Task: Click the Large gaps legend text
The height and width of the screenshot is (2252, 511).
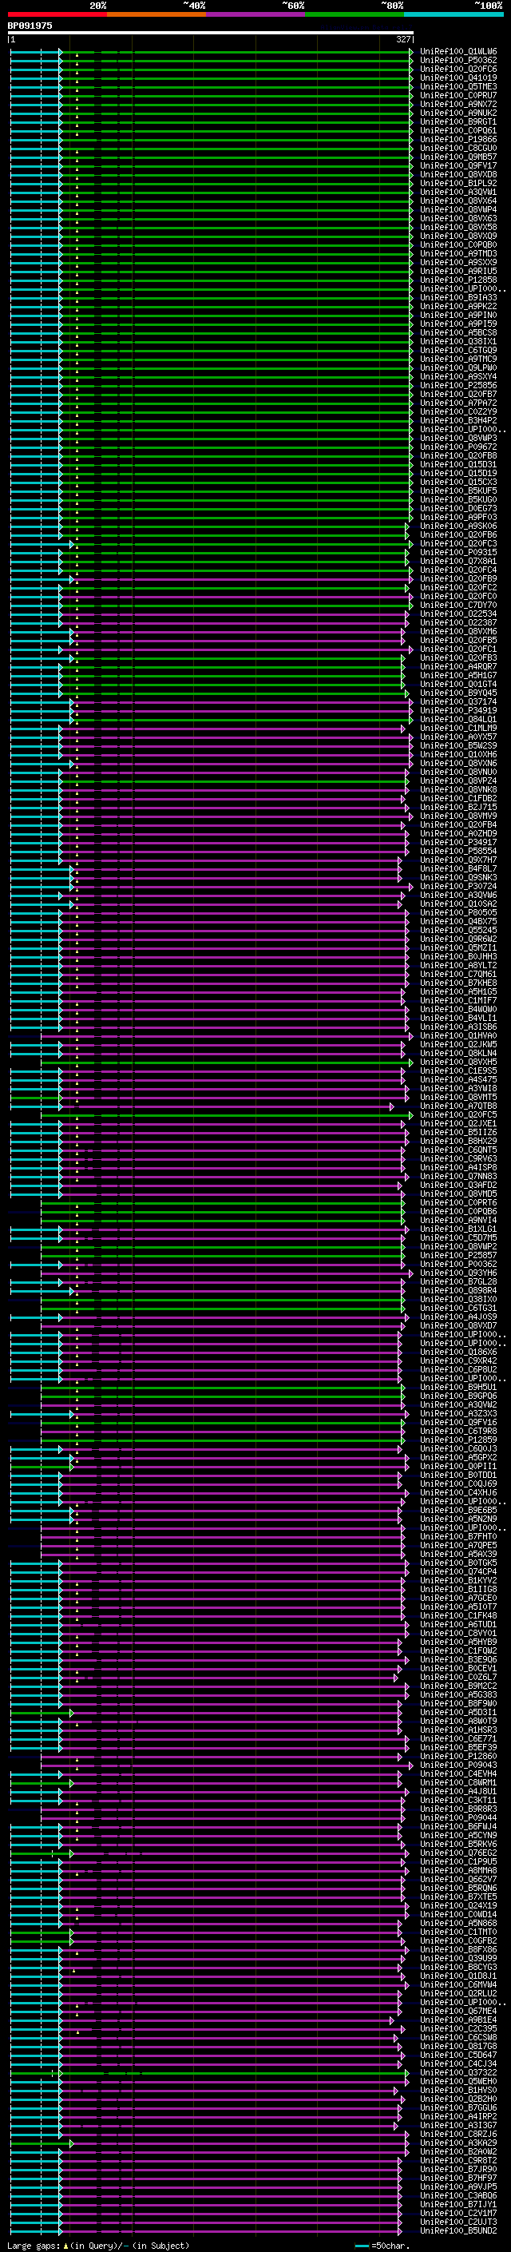Action: click(x=34, y=2246)
